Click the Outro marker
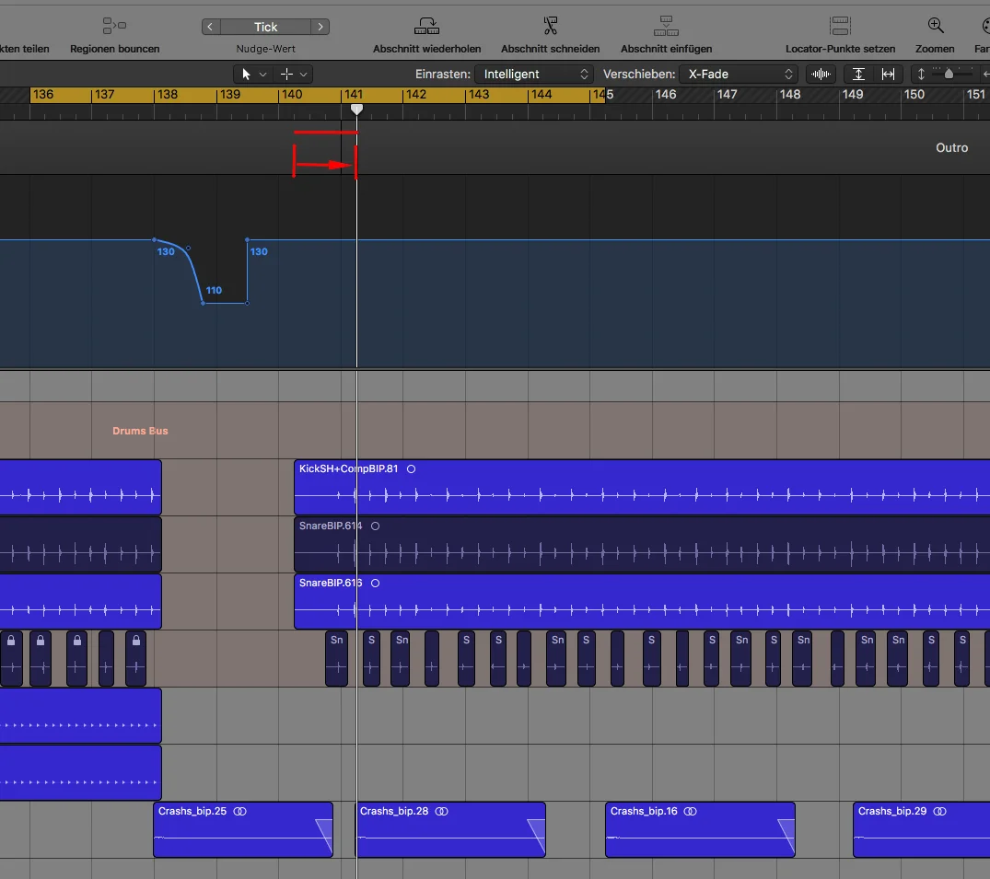 951,147
